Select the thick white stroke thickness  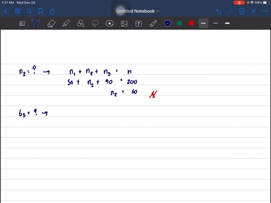point(228,23)
